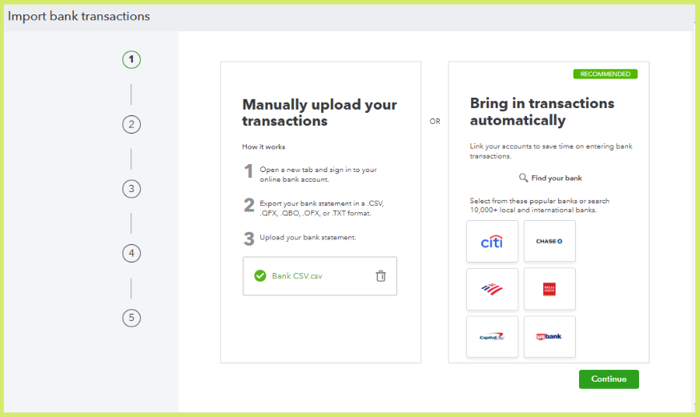700x417 pixels.
Task: Go to step 1 in the progress tracker
Action: coord(131,59)
